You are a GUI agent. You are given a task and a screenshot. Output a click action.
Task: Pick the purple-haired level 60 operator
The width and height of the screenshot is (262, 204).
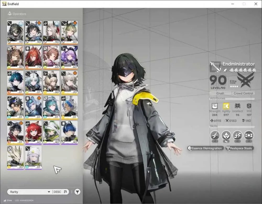pos(69,58)
